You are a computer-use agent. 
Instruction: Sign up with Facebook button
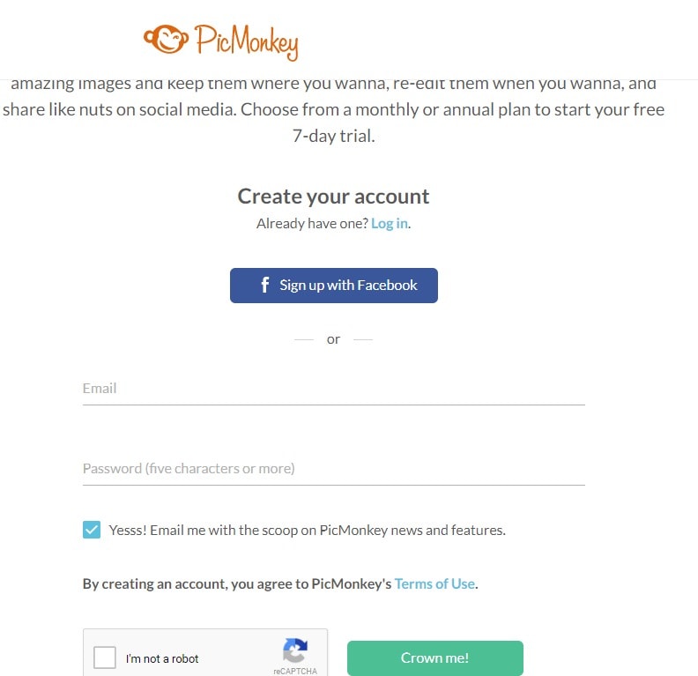(x=334, y=286)
